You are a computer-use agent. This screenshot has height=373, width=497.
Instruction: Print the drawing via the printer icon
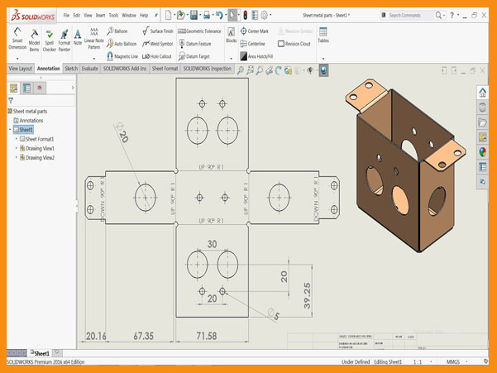point(207,15)
